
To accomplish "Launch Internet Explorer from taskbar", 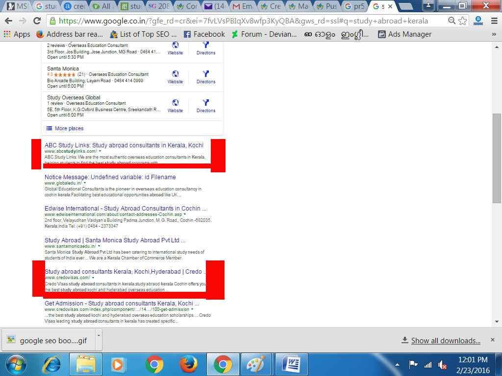I will pyautogui.click(x=51, y=365).
